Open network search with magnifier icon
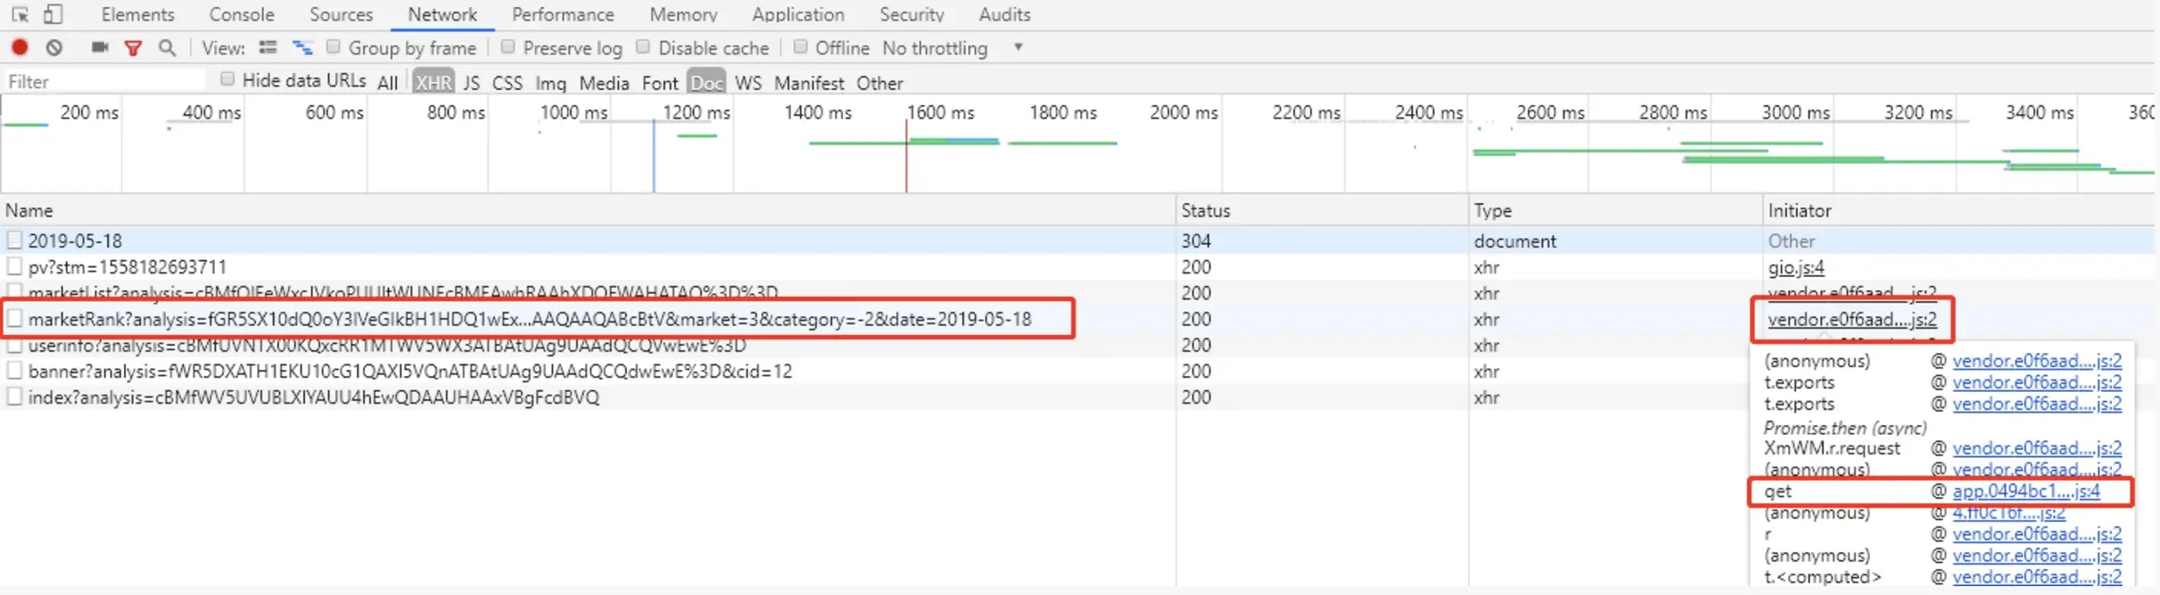This screenshot has width=2160, height=595. click(x=167, y=47)
